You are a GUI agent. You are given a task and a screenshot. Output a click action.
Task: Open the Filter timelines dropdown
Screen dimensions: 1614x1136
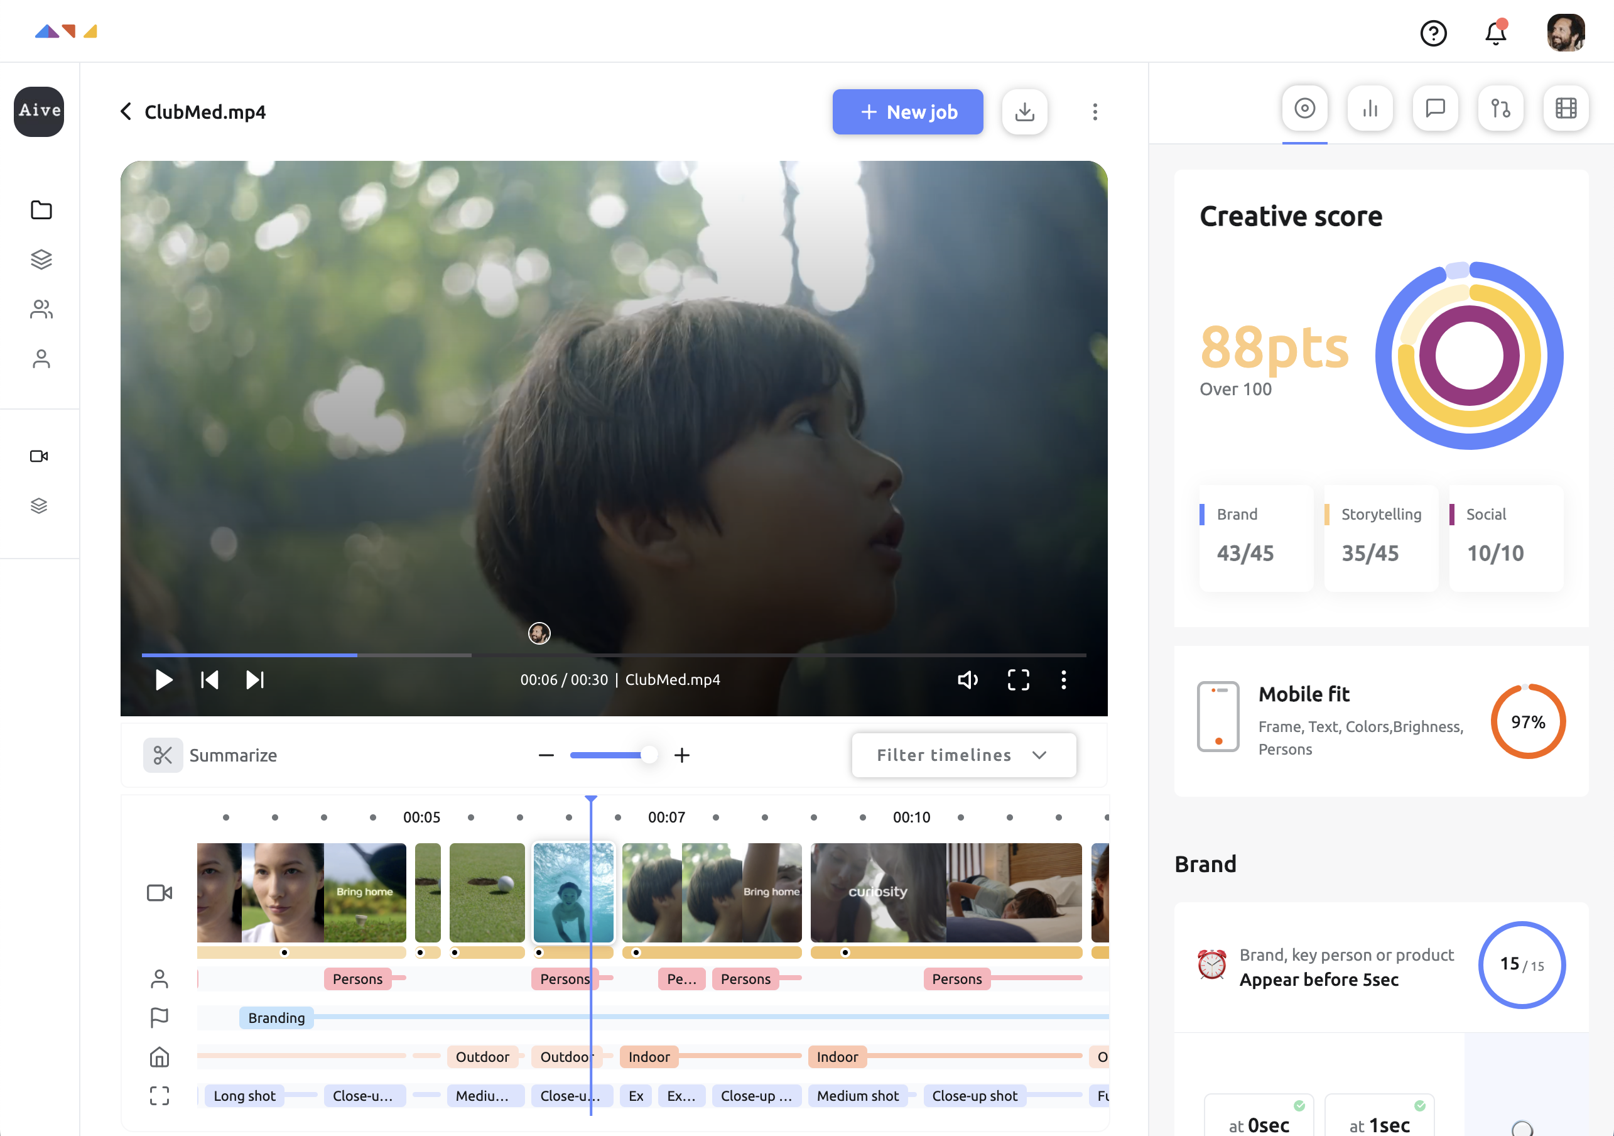tap(963, 755)
